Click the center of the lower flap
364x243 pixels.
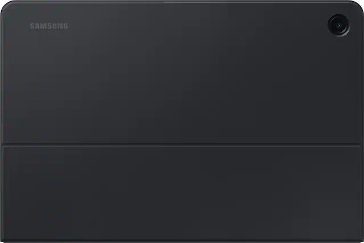(181, 194)
